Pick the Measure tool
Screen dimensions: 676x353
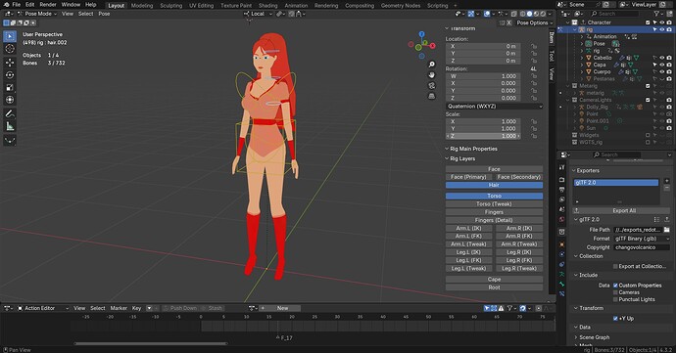tap(10, 126)
